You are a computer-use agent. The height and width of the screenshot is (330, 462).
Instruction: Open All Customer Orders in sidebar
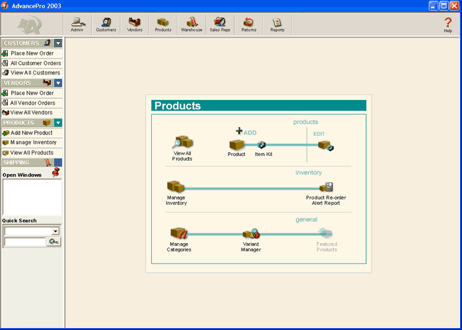tap(32, 63)
